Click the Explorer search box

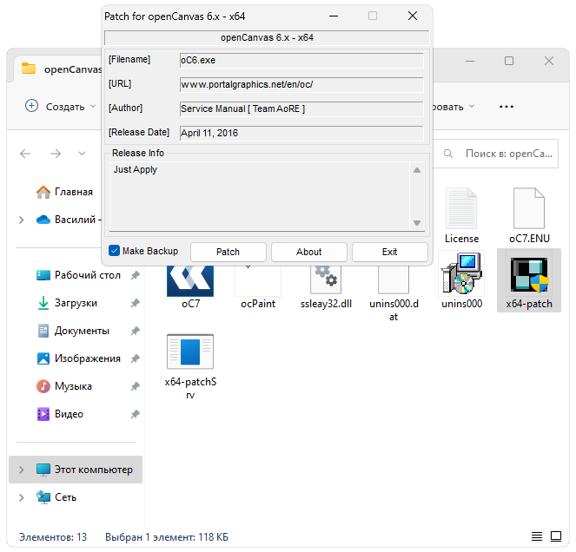click(x=495, y=154)
